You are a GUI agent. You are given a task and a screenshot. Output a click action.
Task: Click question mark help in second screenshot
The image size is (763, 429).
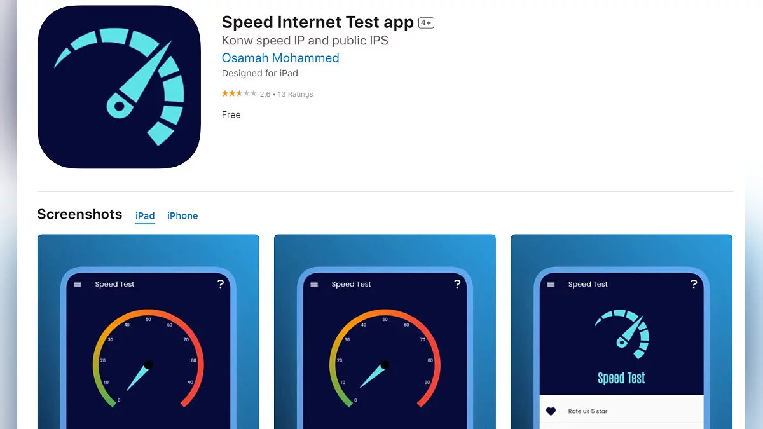pyautogui.click(x=457, y=284)
